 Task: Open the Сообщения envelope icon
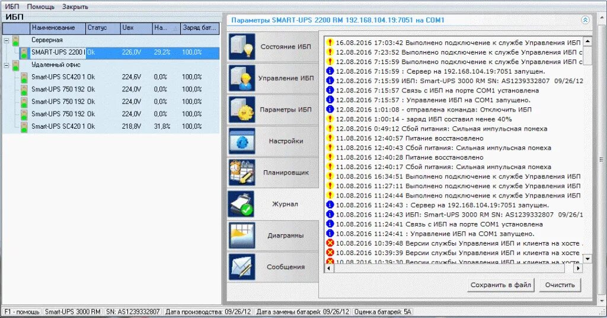pos(242,267)
